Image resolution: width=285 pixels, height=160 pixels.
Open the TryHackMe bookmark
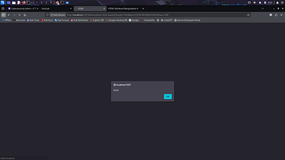pos(147,20)
